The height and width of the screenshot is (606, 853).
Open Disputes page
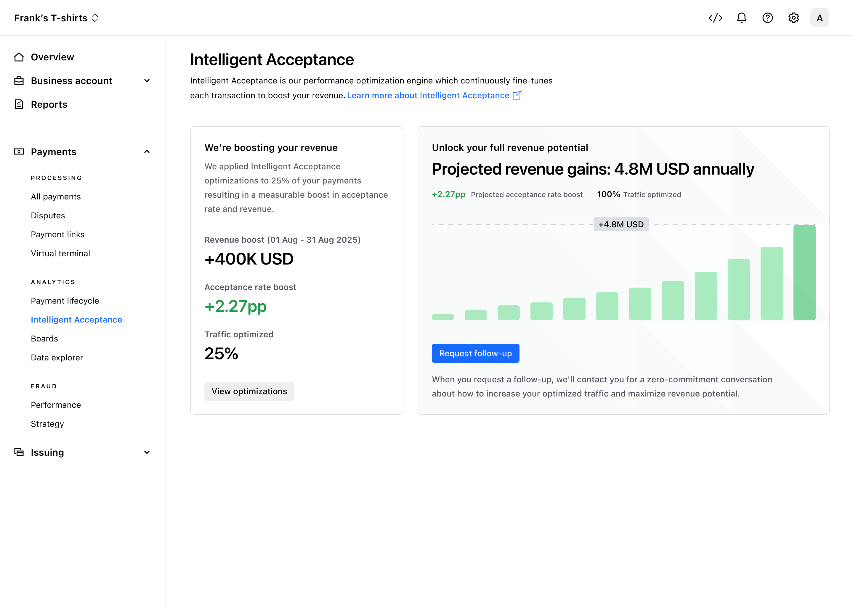click(x=48, y=216)
